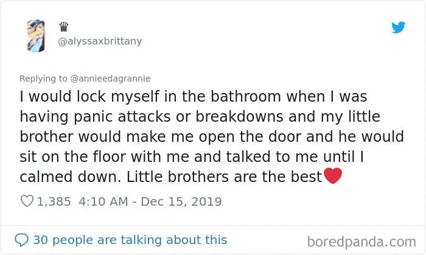Open the 4:10 AM - Dec 15, 2019 timestamp
This screenshot has height=255, width=426.
(150, 201)
